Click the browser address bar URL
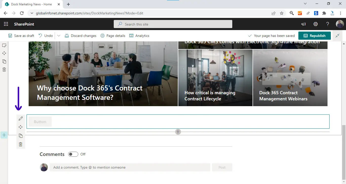This screenshot has width=346, height=184. 90,13
